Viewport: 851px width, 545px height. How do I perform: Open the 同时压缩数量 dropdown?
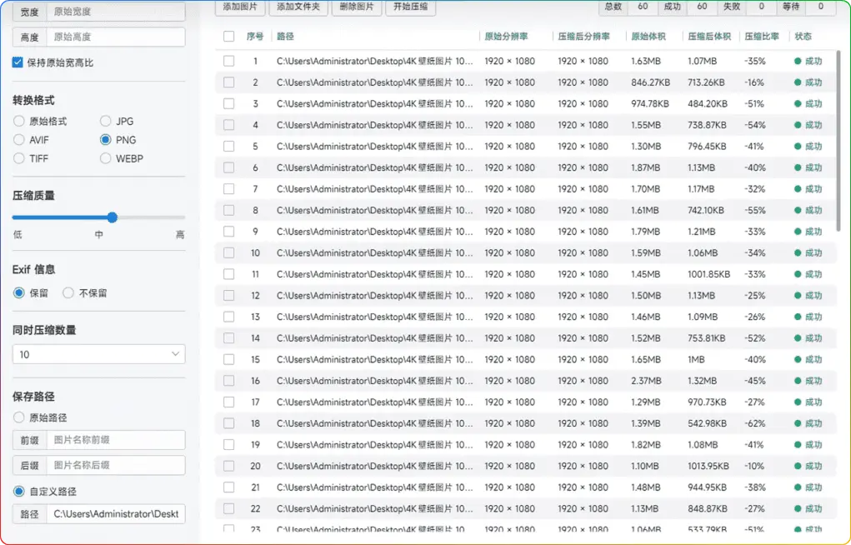pos(98,354)
